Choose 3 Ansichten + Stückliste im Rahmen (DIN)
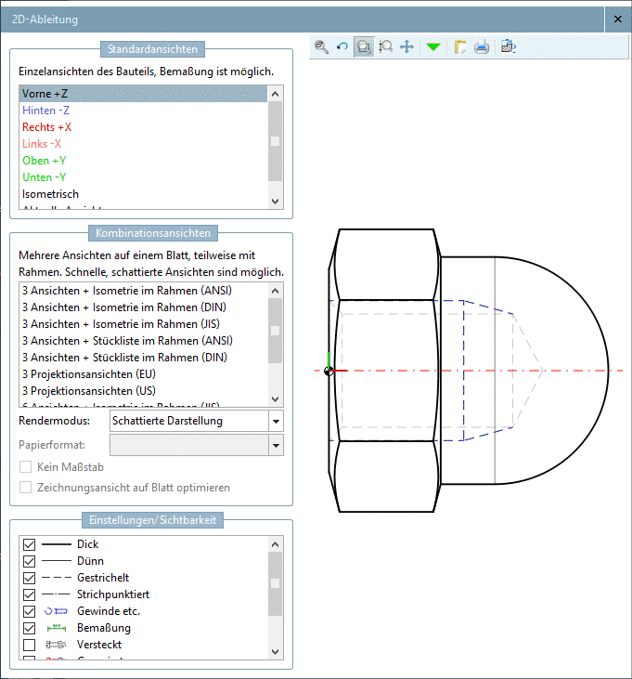This screenshot has height=679, width=632. tap(144, 358)
